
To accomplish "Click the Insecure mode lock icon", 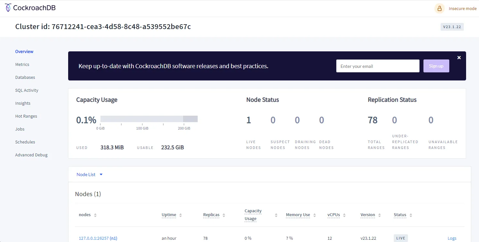I will coord(439,9).
